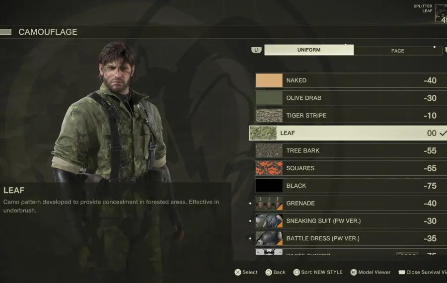The width and height of the screenshot is (447, 283).
Task: Click the cross Select button prompt
Action: (246, 272)
